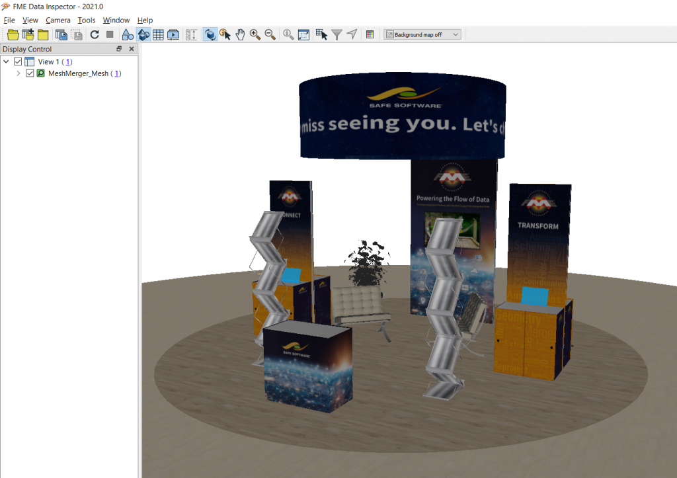The height and width of the screenshot is (478, 677).
Task: Float the Display Control panel
Action: click(x=119, y=49)
